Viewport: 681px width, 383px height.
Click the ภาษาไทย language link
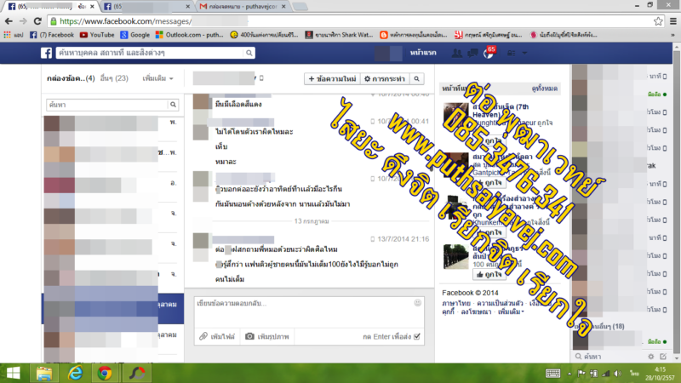(456, 303)
